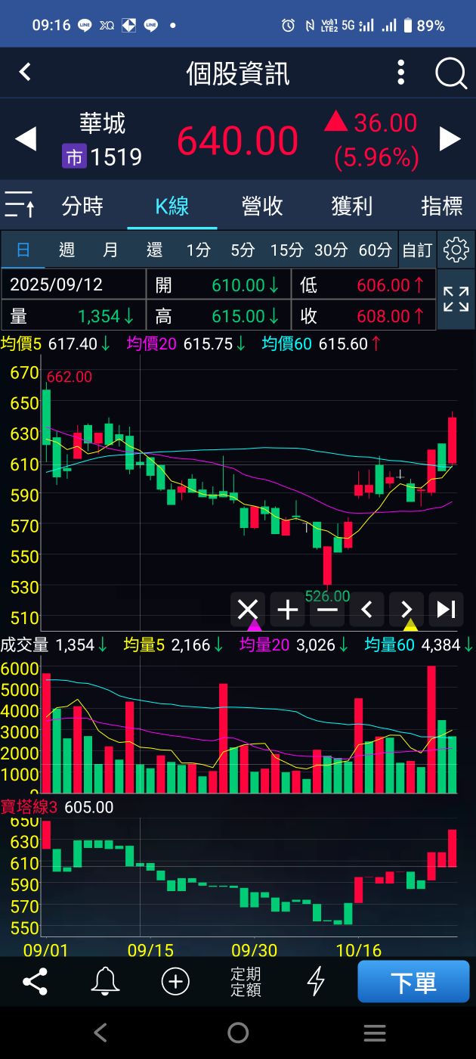Image resolution: width=476 pixels, height=1059 pixels.
Task: Zoom out chart with minus button
Action: (x=327, y=609)
